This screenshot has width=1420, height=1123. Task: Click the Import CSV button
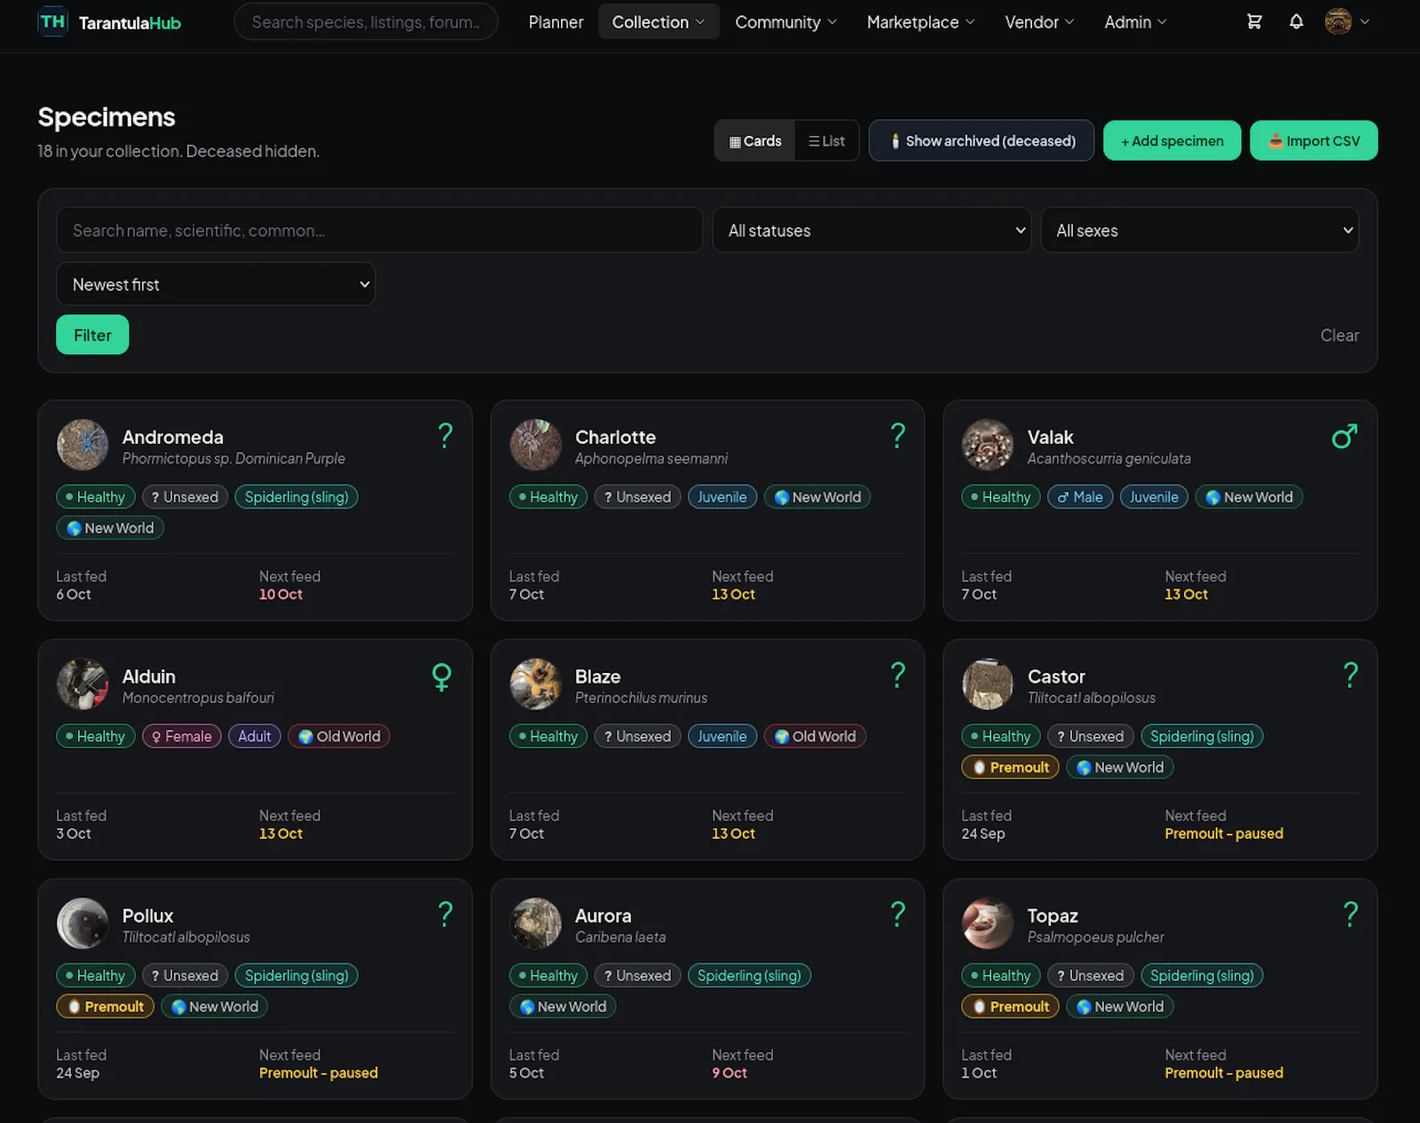click(x=1313, y=140)
